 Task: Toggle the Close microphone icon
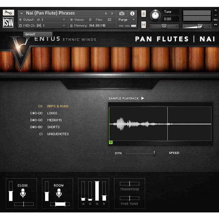pos(23,193)
